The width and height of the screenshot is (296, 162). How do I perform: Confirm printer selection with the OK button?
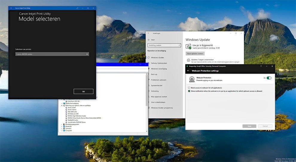[x=83, y=91]
